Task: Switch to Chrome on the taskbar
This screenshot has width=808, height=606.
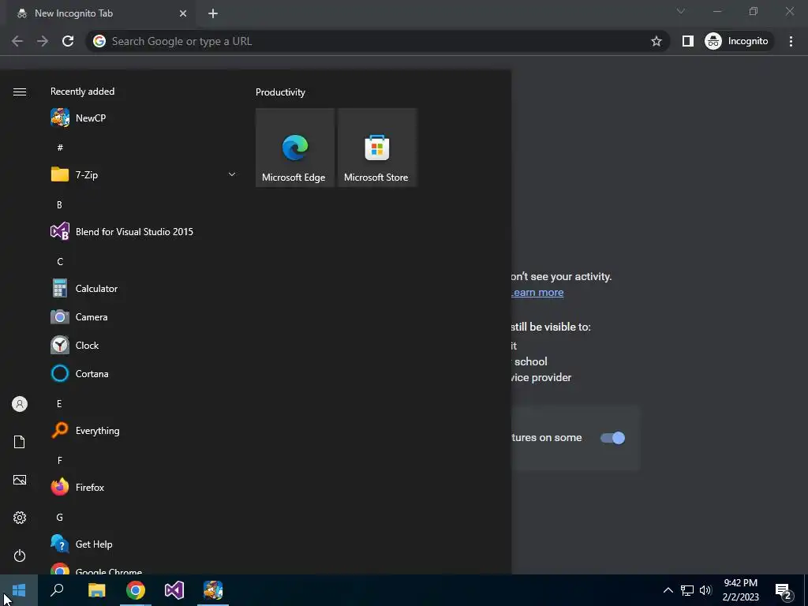Action: coord(136,590)
